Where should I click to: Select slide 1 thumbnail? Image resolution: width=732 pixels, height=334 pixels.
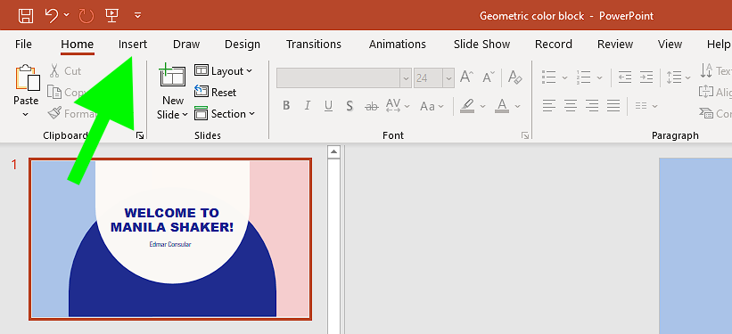pyautogui.click(x=170, y=239)
